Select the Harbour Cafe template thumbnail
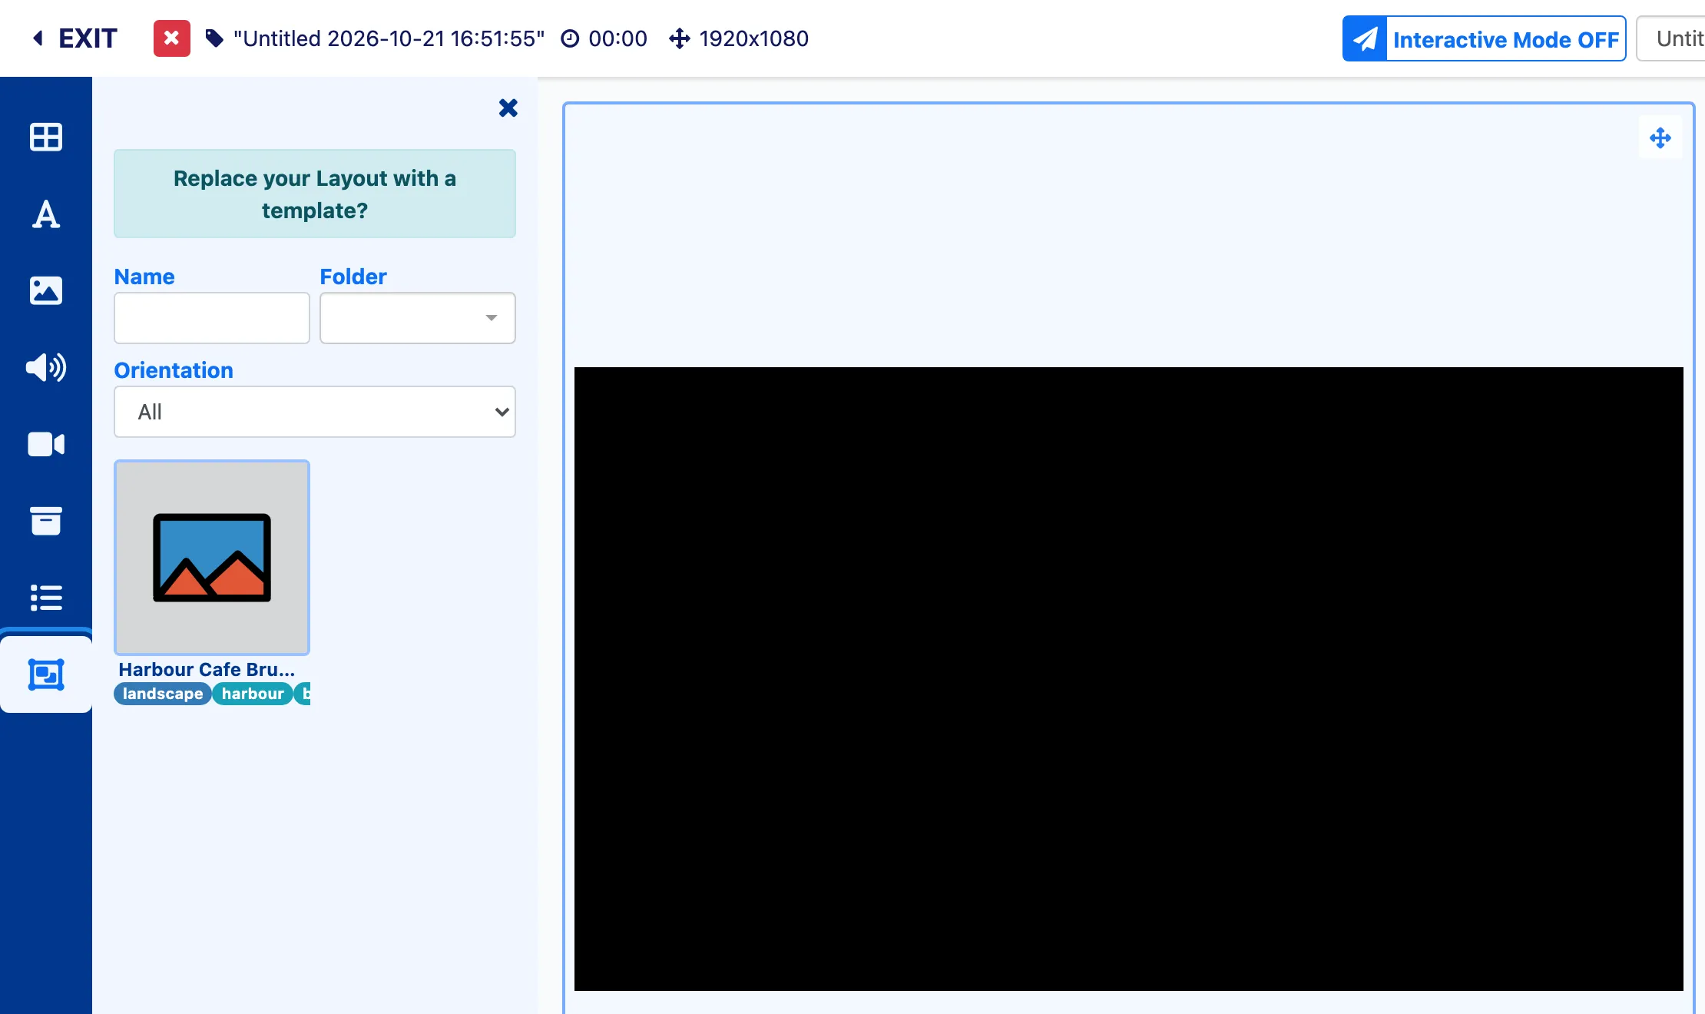The height and width of the screenshot is (1014, 1705). tap(212, 558)
